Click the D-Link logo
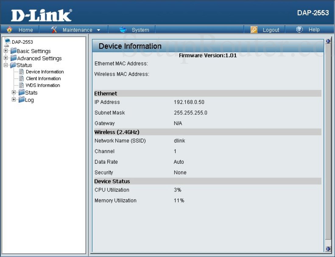335x257 pixels. tap(41, 15)
